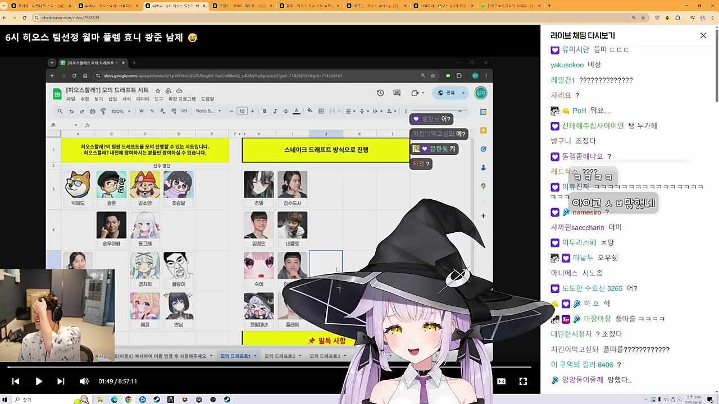Open Google Keep side panel icon
The width and height of the screenshot is (719, 404).
(x=483, y=130)
